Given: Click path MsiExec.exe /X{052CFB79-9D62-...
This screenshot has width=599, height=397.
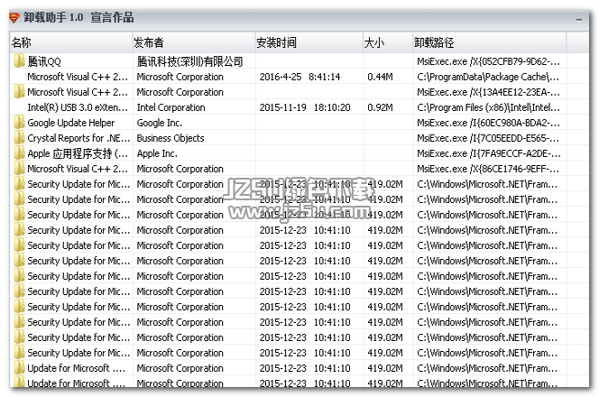Looking at the screenshot, I should click(x=489, y=61).
